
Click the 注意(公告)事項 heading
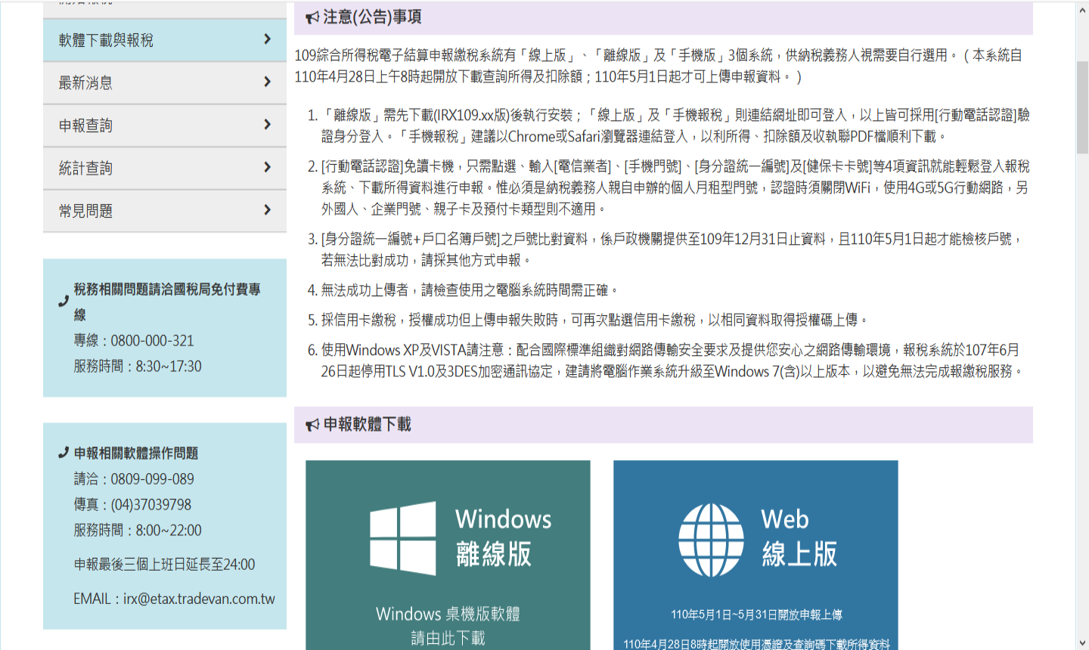[372, 17]
